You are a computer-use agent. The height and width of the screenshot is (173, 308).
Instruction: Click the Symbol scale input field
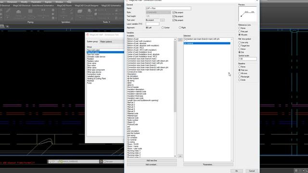click(x=247, y=59)
